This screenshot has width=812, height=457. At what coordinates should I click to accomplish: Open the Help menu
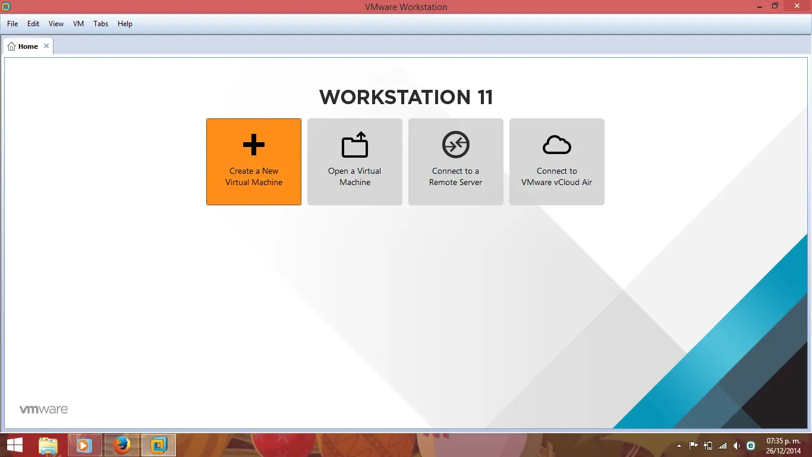coord(125,24)
